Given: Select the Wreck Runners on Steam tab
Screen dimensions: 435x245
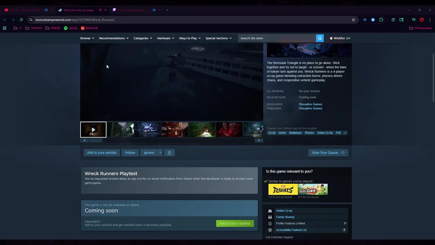Looking at the screenshot, I should pos(79,10).
